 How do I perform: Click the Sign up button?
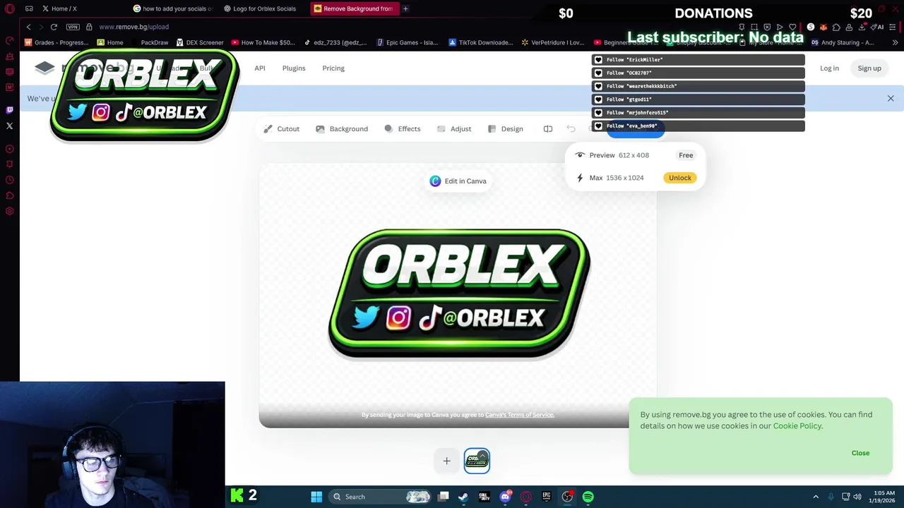[869, 68]
